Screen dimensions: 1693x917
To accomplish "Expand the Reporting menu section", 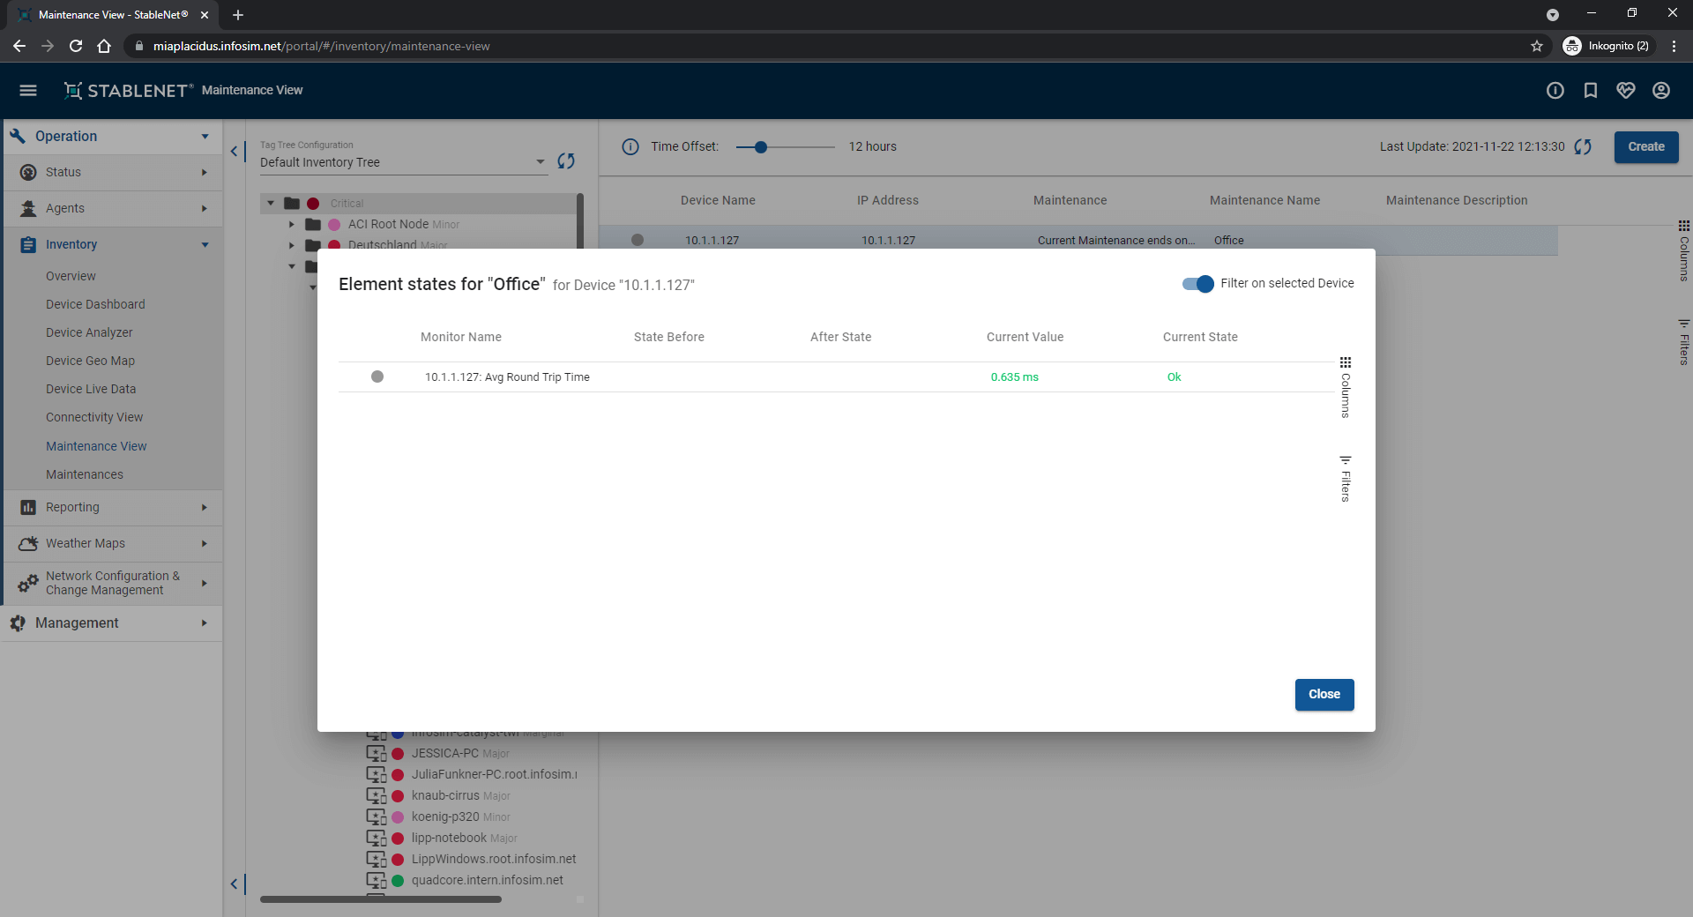I will 113,507.
